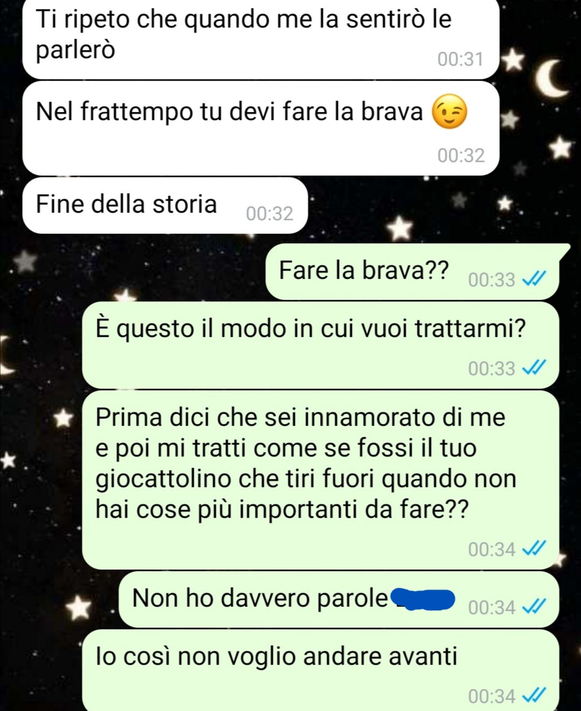Select the 'Nel frattempo tu devi fare' bubble
This screenshot has height=711, width=581.
tap(261, 129)
